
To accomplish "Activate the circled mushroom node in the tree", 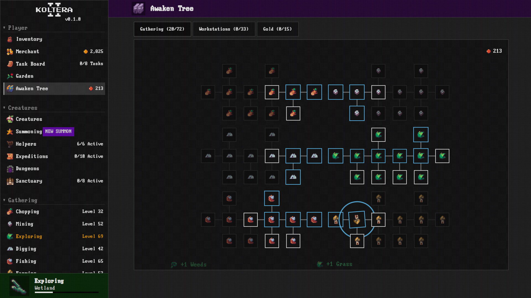I will pyautogui.click(x=357, y=220).
